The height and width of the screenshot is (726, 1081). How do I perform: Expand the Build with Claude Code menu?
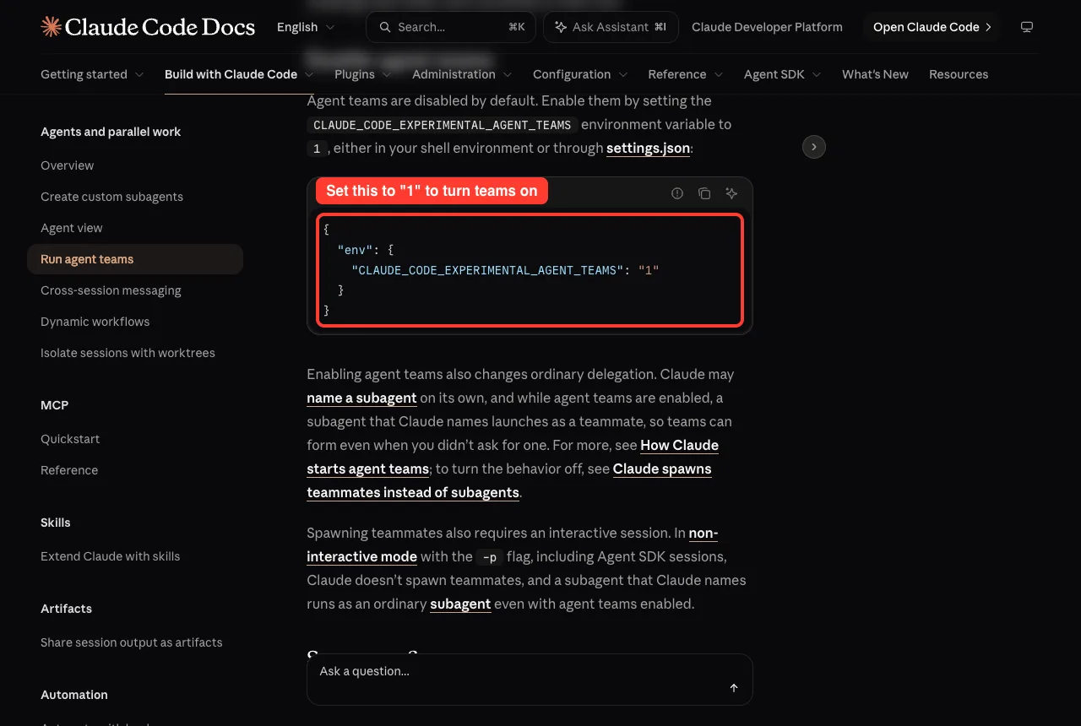[x=239, y=74]
